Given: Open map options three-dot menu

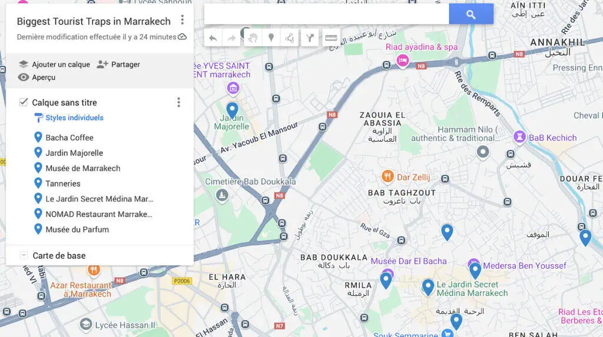Looking at the screenshot, I should point(183,19).
